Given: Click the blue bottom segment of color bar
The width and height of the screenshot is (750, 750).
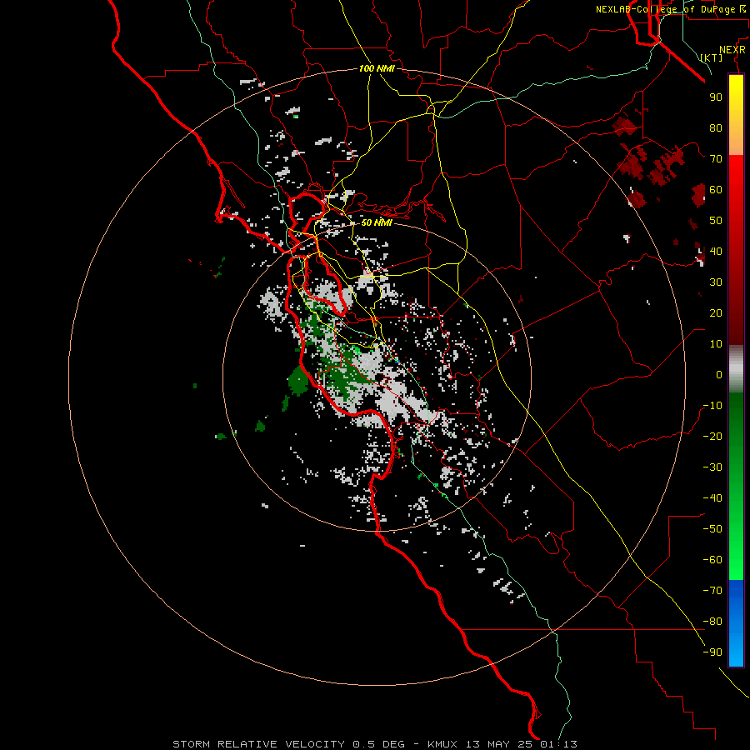Looking at the screenshot, I should click(736, 623).
